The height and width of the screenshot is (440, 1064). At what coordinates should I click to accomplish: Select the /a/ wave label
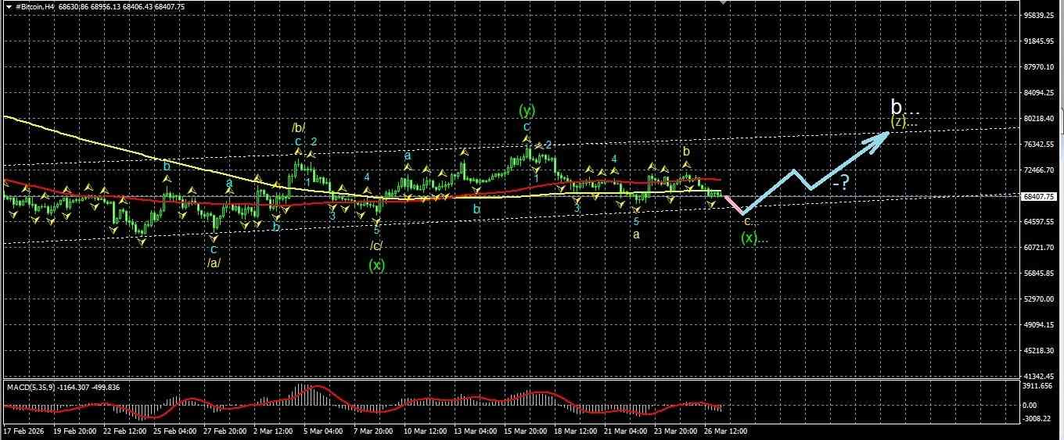(214, 263)
